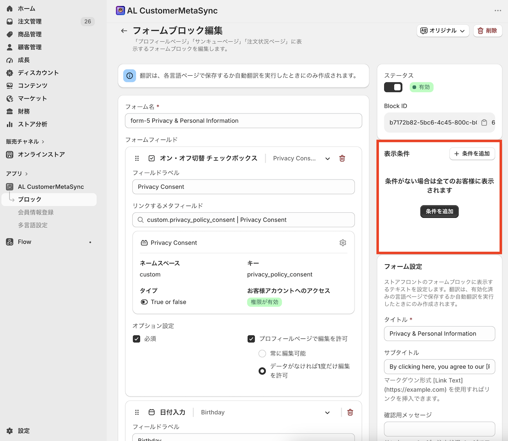Select the ブロック sidebar item

coord(49,200)
